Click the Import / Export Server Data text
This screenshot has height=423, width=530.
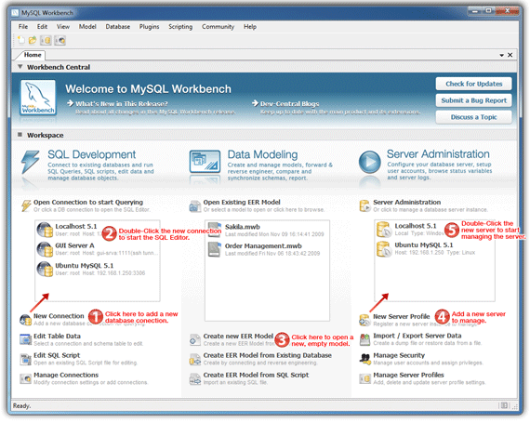(417, 336)
